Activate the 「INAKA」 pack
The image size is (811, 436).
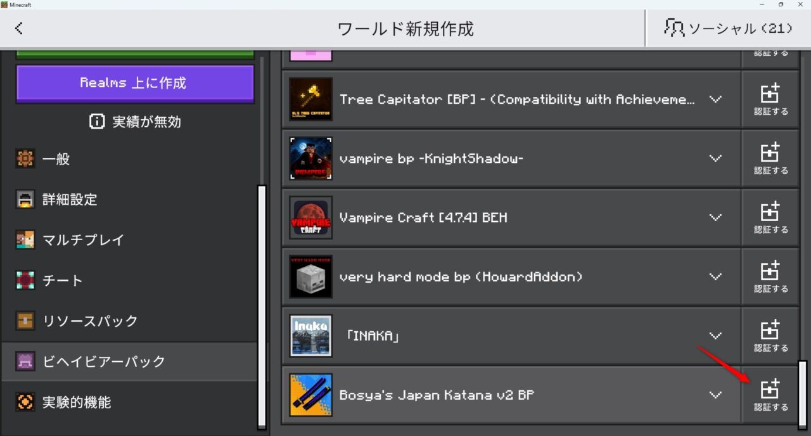(x=770, y=336)
